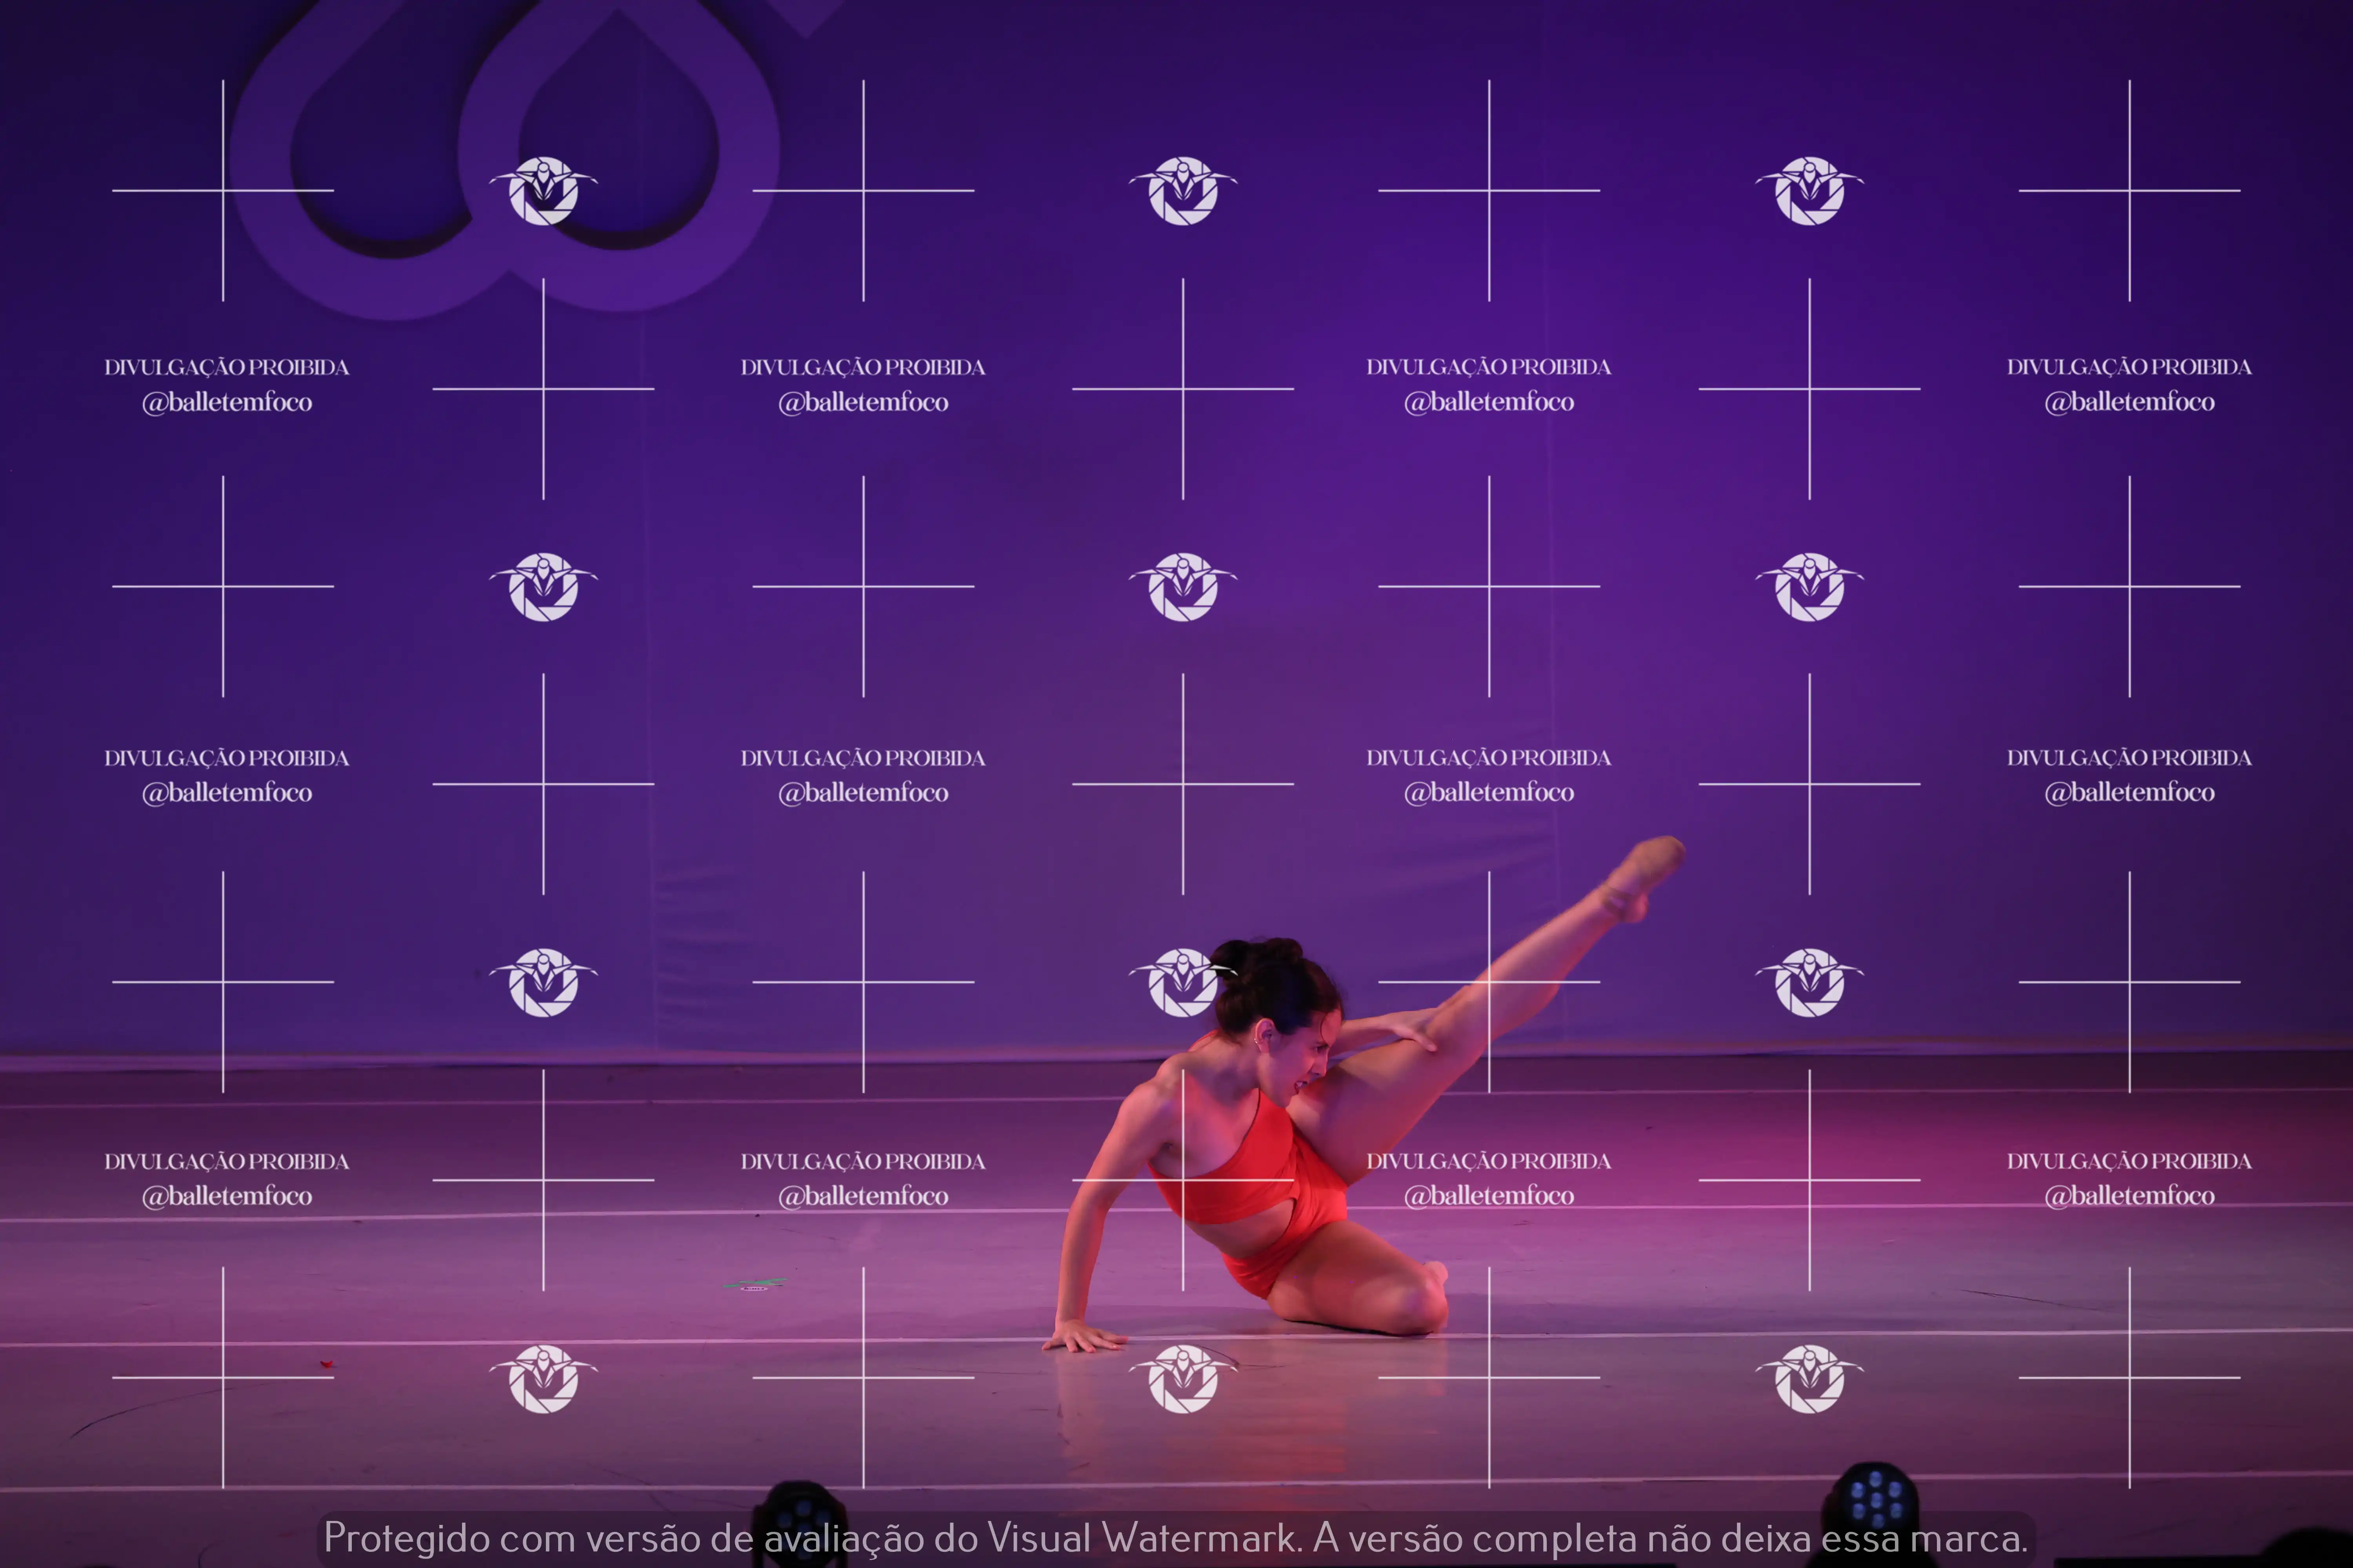Click the DIVULGAÇÃO PROIBIDA text nearest the infinity logo

[x=226, y=367]
